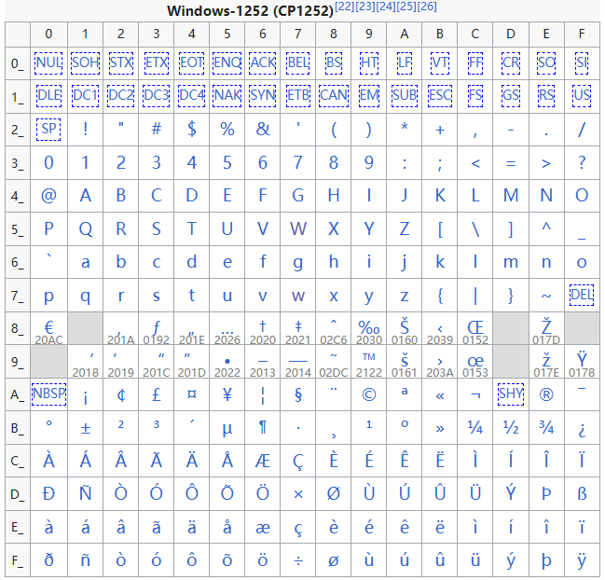Click the pound sign £ character
The image size is (605, 580).
coord(157,394)
